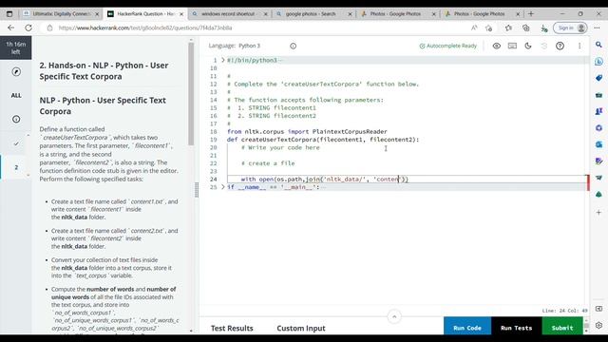Screen dimensions: 608x342
Task: Toggle the eye preview icon in editor
Action: point(496,46)
